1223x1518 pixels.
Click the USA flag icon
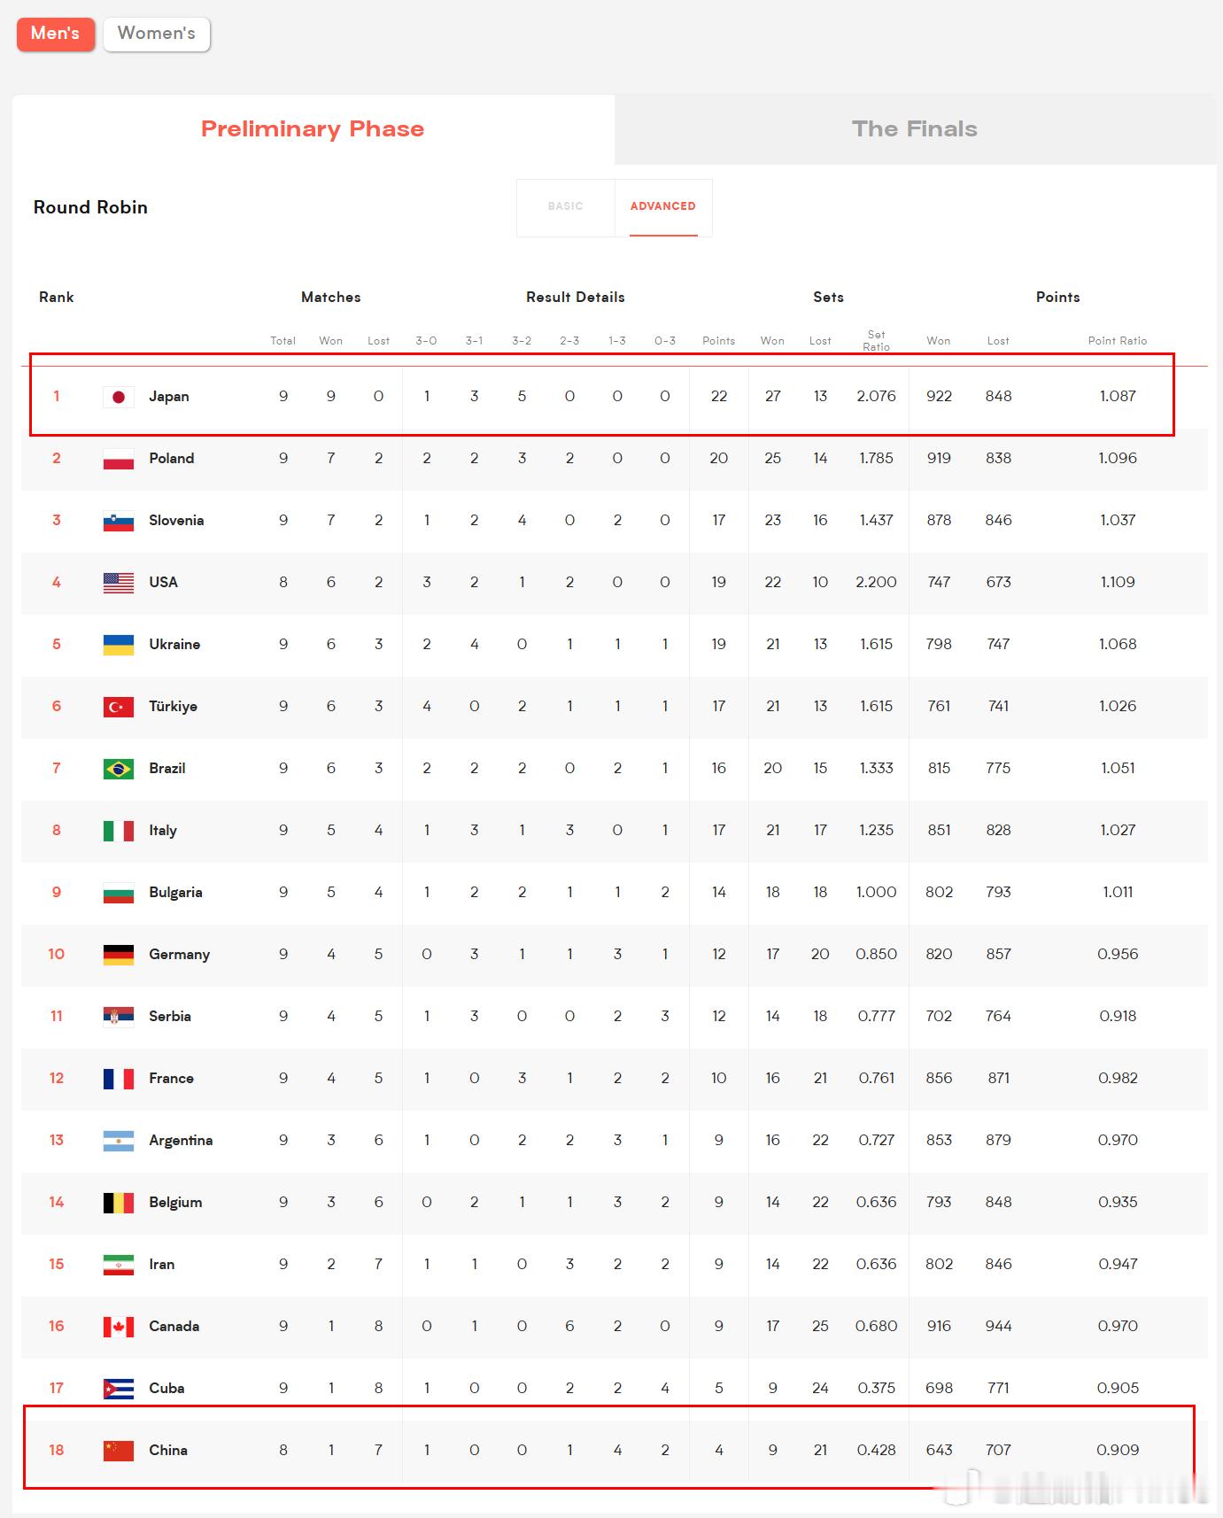point(119,583)
